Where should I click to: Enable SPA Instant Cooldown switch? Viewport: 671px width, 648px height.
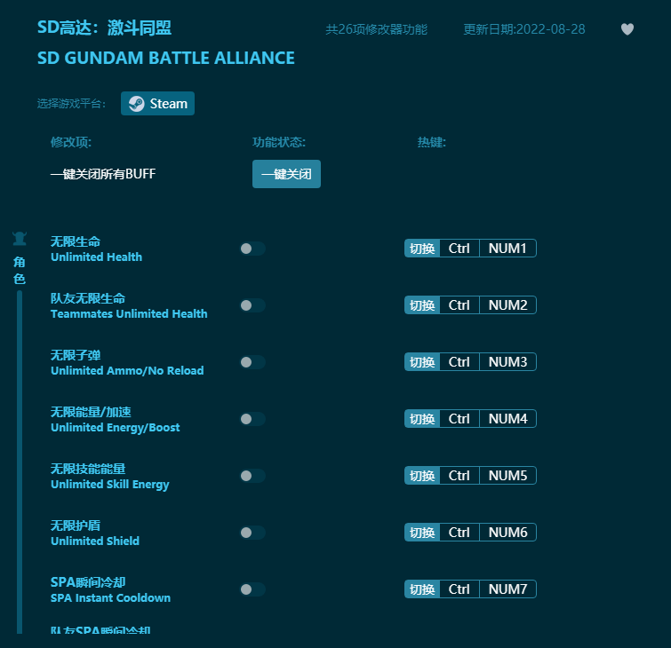point(252,589)
